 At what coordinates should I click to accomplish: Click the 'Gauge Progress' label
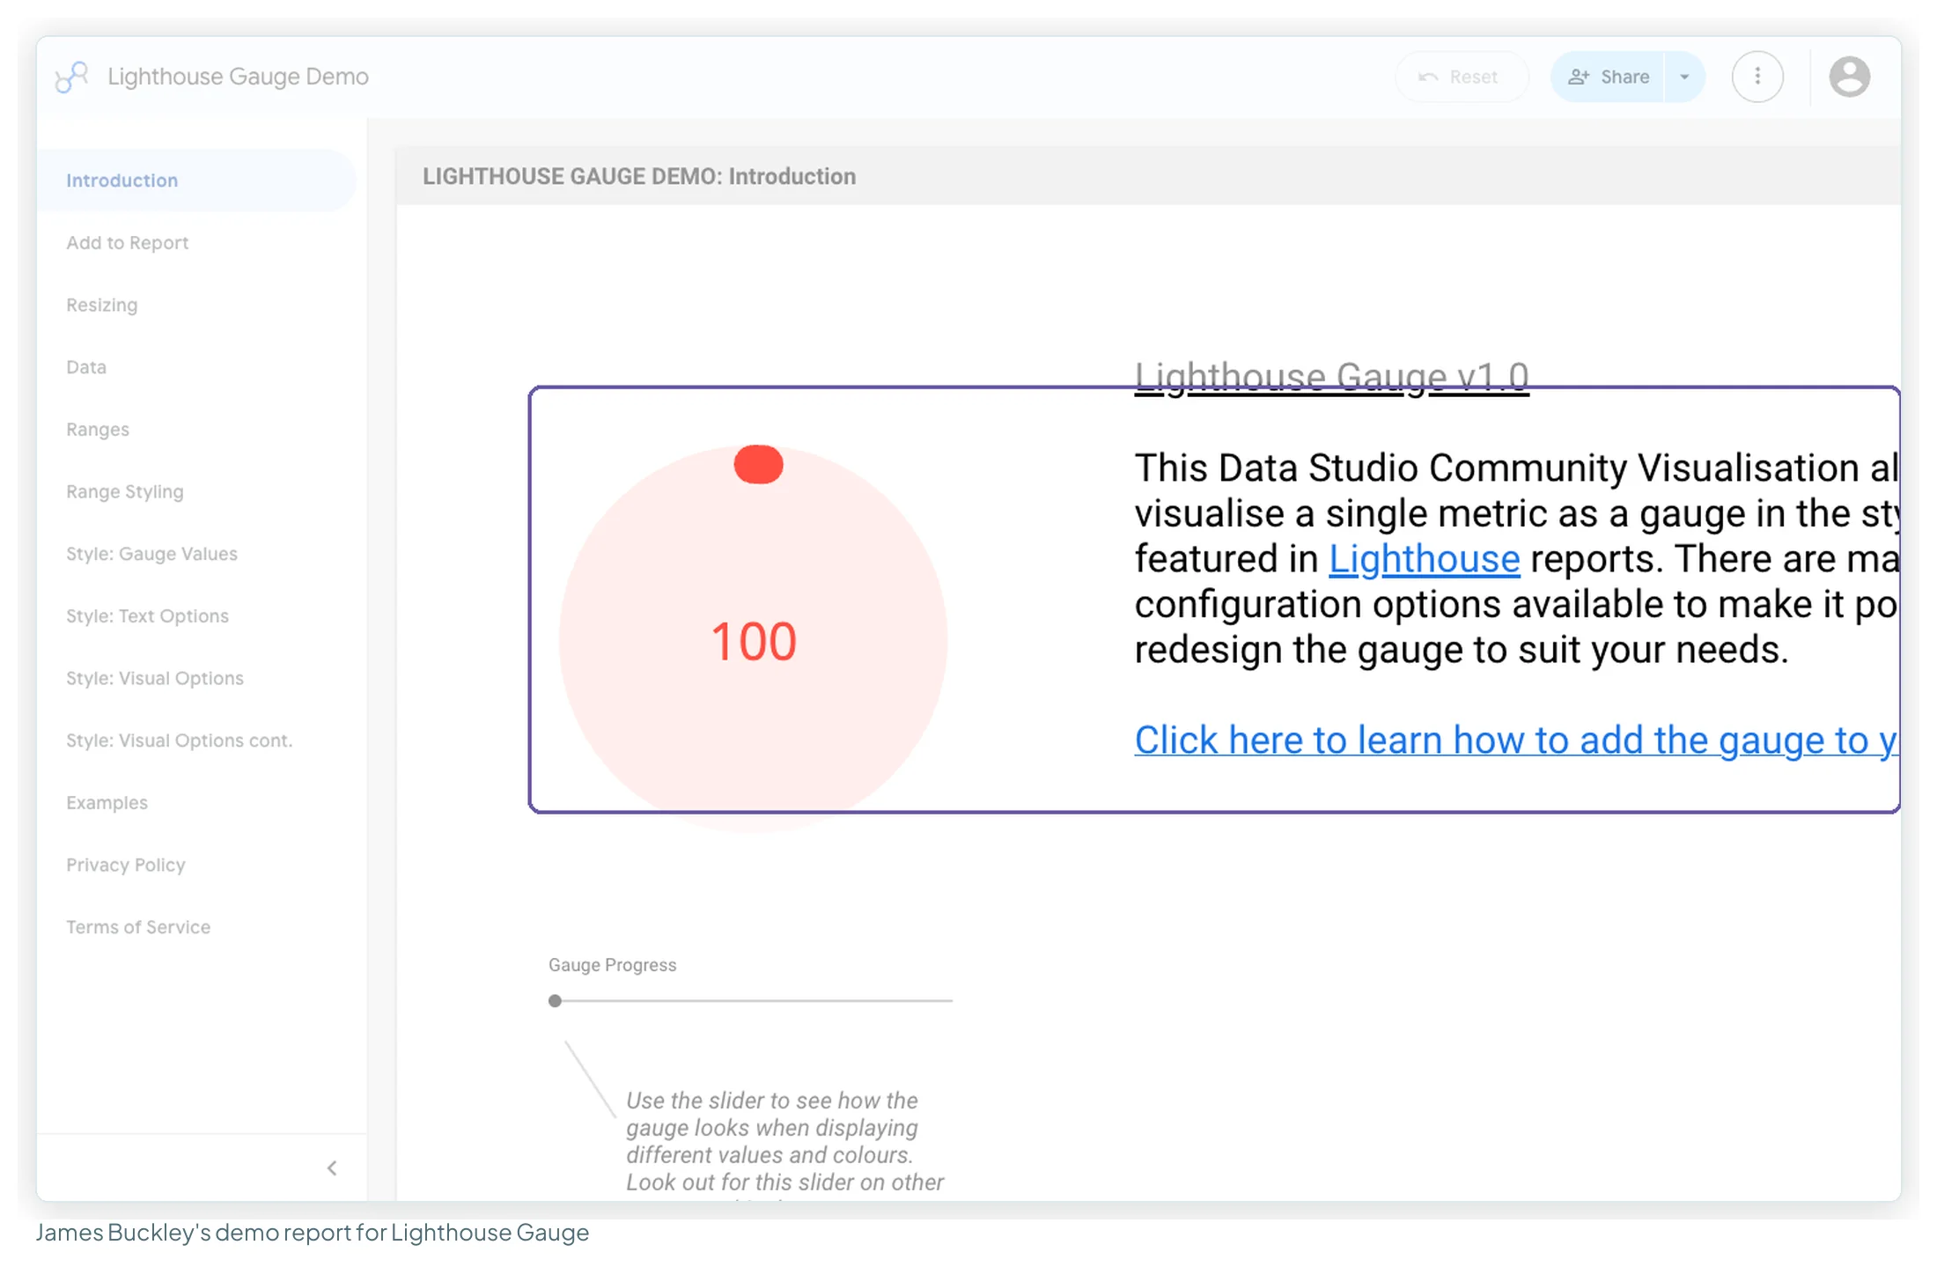coord(613,965)
